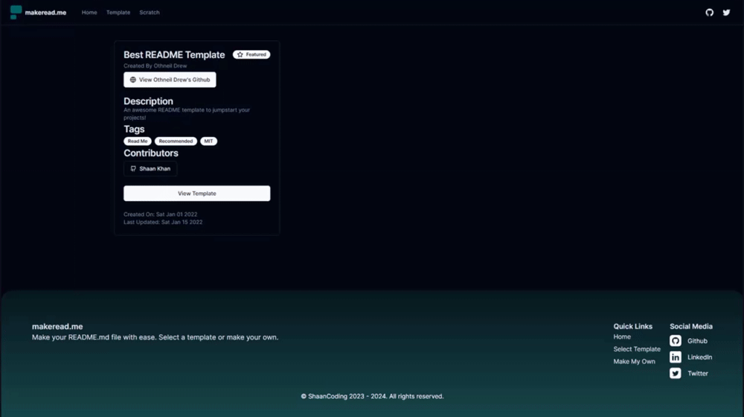Image resolution: width=744 pixels, height=417 pixels.
Task: Open Scratch in top navigation
Action: (x=150, y=13)
